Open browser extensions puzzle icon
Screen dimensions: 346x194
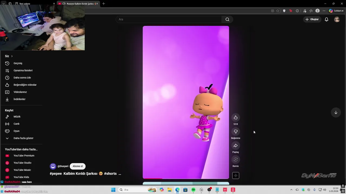click(x=297, y=11)
